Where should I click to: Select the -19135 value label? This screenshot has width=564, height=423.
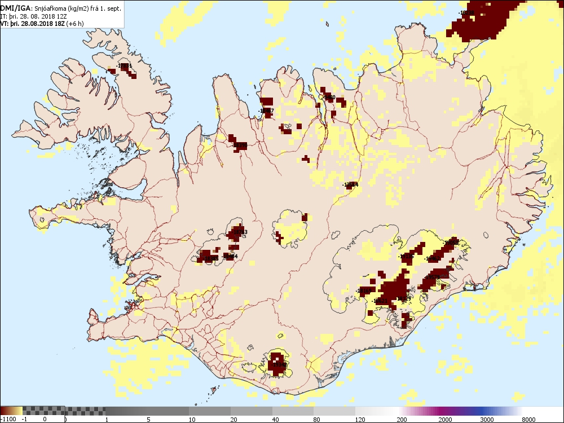406,257
